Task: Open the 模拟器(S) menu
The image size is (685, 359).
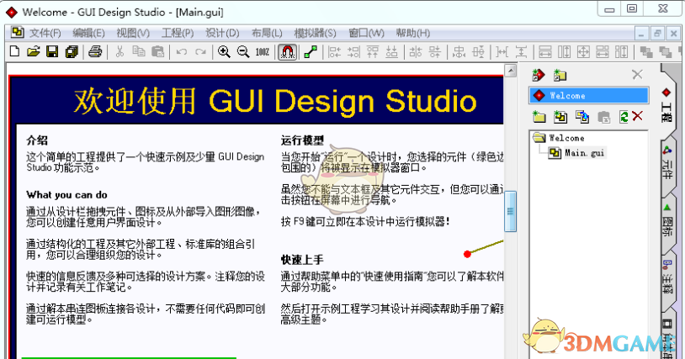Action: click(315, 33)
